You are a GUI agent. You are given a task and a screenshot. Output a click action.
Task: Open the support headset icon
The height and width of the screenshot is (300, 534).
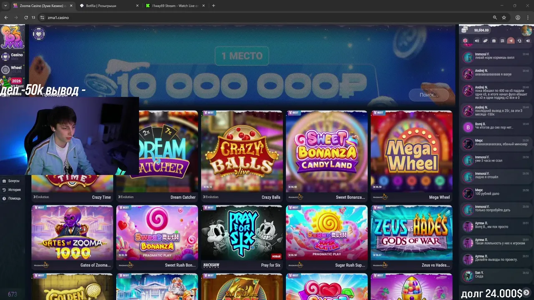pos(519,41)
